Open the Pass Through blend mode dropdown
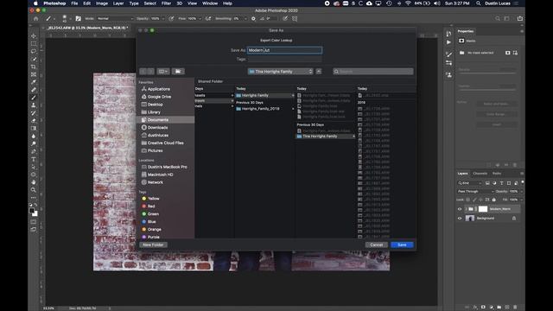Viewport: 553px width, 311px height. tap(475, 192)
